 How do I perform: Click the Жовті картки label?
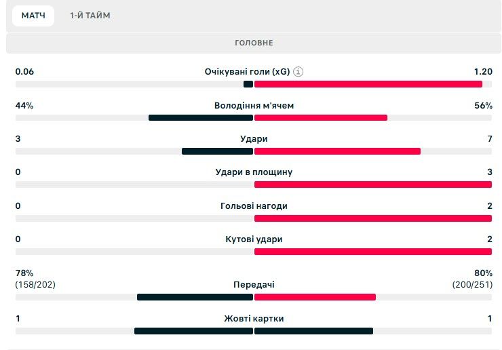point(254,319)
